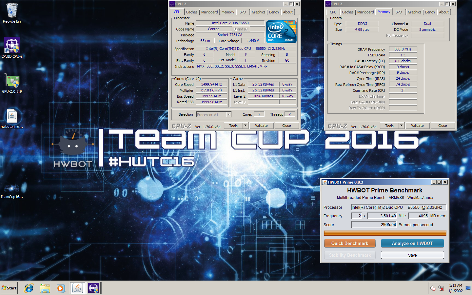Screen dimensions: 472x295
Task: Click the 4095 MB mem field
Action: click(x=418, y=216)
